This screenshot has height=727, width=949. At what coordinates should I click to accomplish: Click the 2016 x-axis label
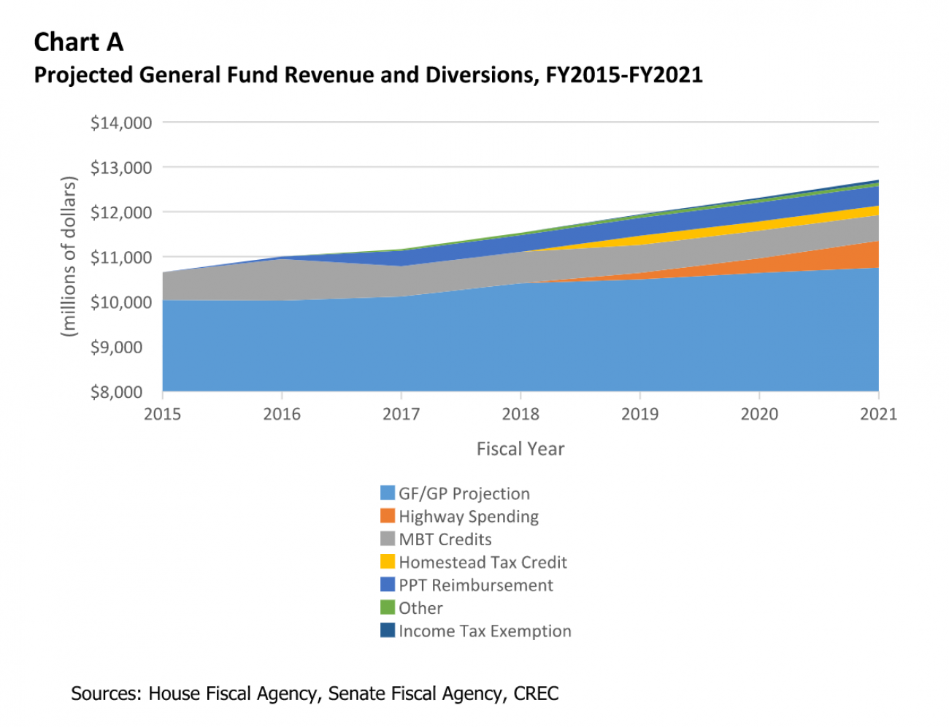pyautogui.click(x=282, y=414)
